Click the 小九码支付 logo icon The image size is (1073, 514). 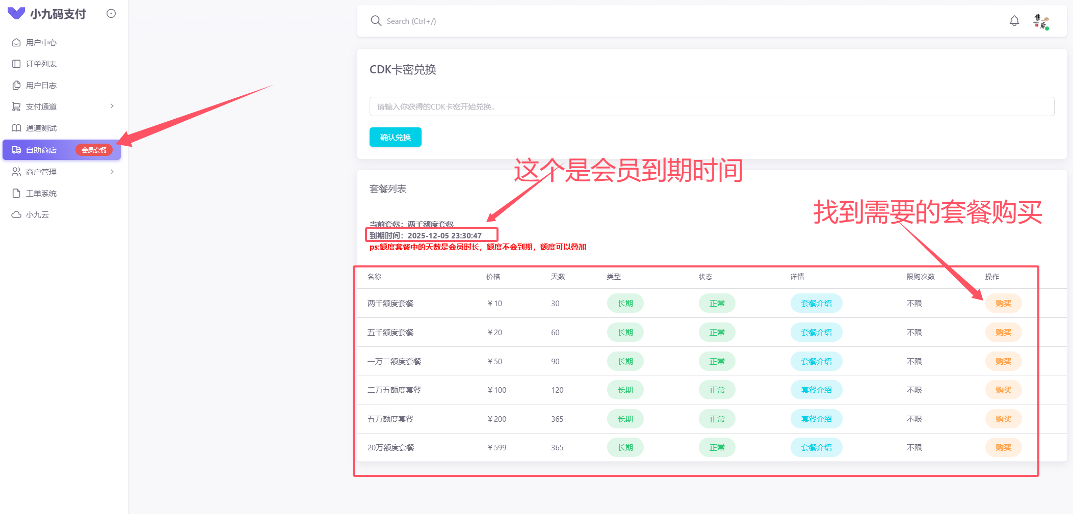click(16, 13)
